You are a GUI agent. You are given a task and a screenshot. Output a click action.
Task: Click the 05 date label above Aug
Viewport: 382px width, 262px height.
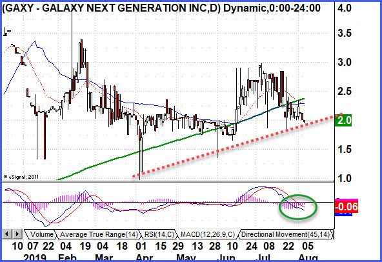pos(308,246)
